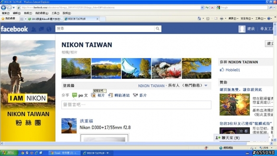
Task: Open the 我的最愛(A) menu
Action: [x=42, y=13]
